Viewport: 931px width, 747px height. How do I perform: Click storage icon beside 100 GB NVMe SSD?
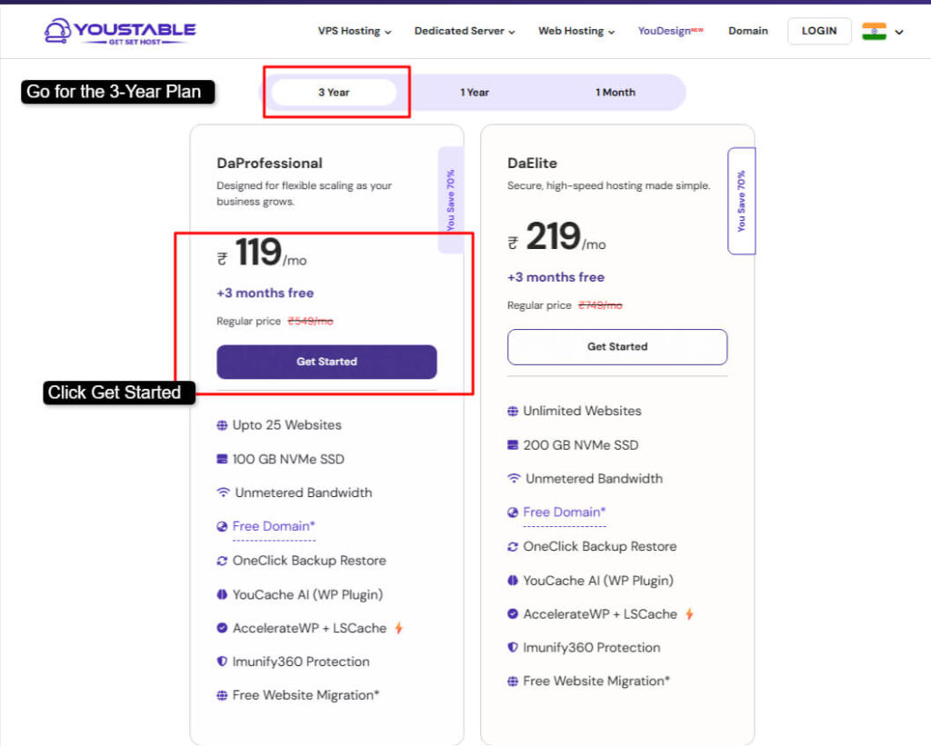(x=222, y=459)
